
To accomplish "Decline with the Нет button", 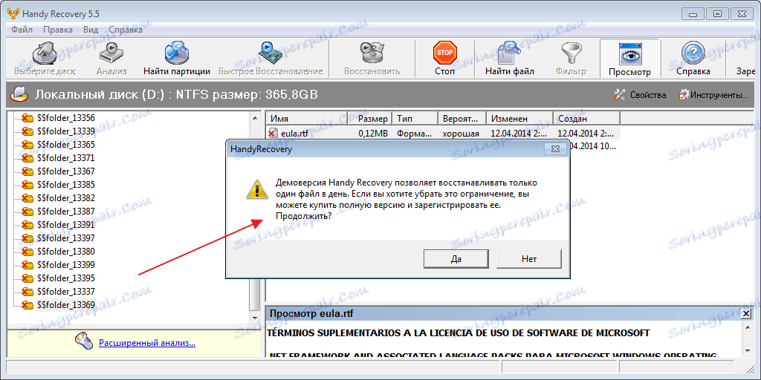I will click(x=529, y=259).
